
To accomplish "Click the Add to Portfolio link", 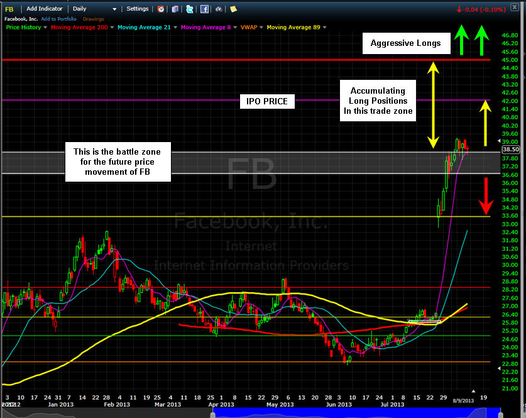I will [58, 19].
